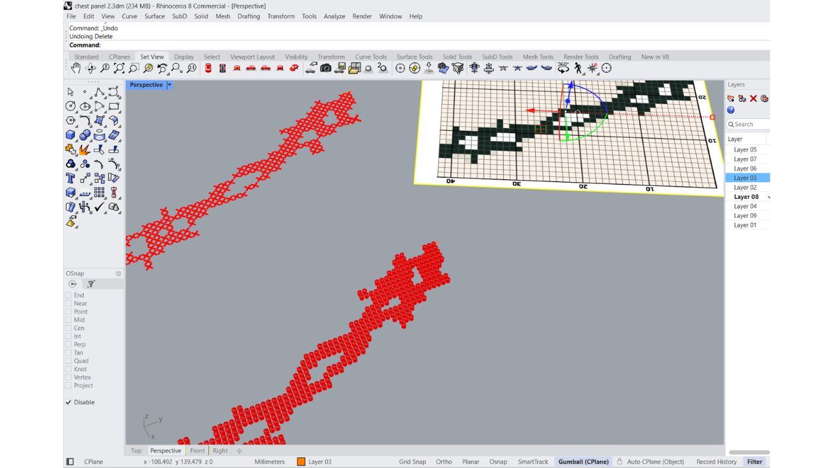Open the layer dropdown in status bar
Image resolution: width=833 pixels, height=468 pixels.
(x=314, y=462)
